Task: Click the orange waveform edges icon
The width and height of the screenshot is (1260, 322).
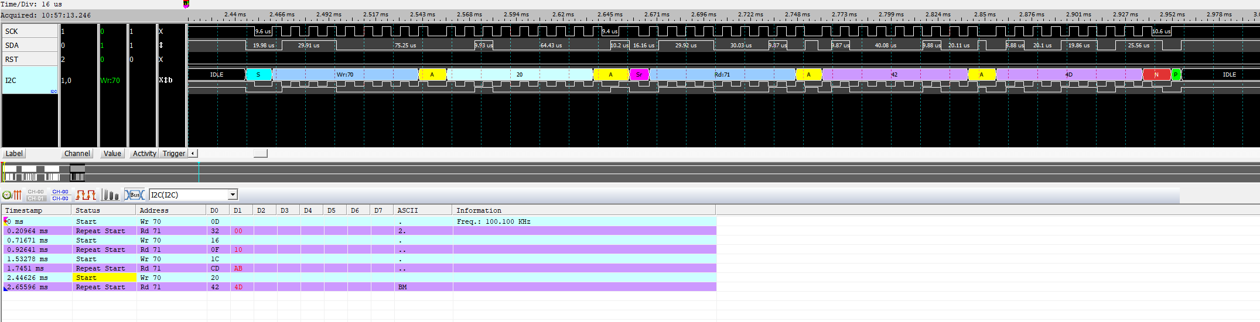Action: click(86, 195)
